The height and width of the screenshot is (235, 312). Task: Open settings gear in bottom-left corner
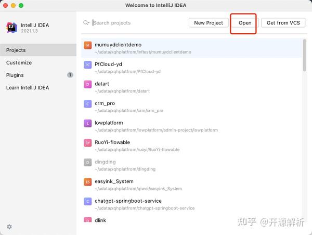pos(9,227)
